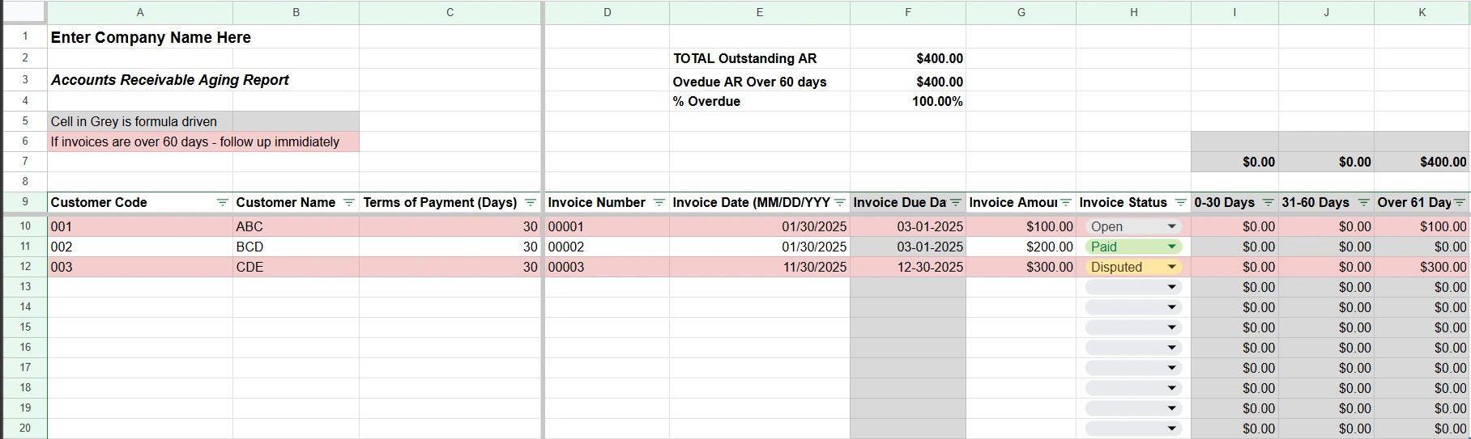Viewport: 1471px width, 439px height.
Task: Open the Invoice Number filter icon
Action: [x=659, y=202]
